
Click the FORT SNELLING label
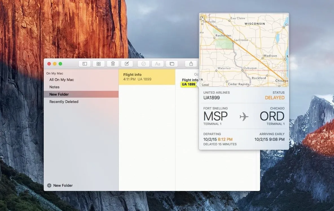coord(216,108)
